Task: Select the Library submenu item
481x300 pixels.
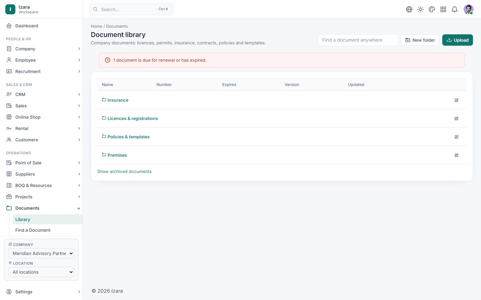Action: pos(47,219)
